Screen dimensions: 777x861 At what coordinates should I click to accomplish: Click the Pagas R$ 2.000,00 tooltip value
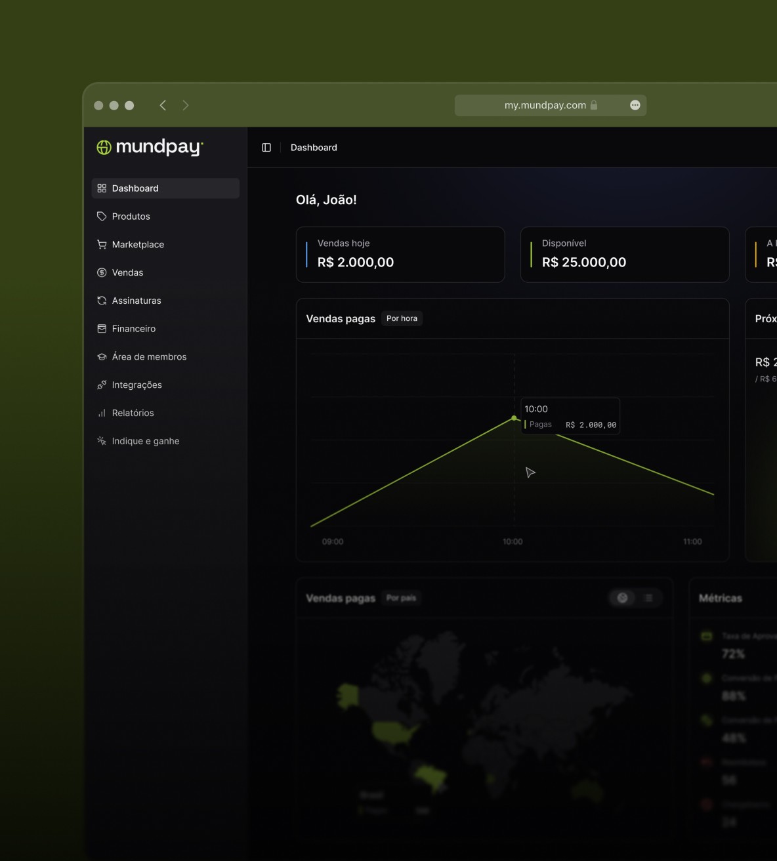tap(591, 425)
